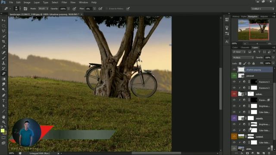Toggle visibility of bottom-most layer
The height and width of the screenshot is (155, 276).
pyautogui.click(x=234, y=149)
